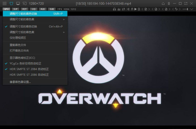This screenshot has height=129, width=196.
Task: Click the pin always-on-top icon
Action: [x=169, y=3]
